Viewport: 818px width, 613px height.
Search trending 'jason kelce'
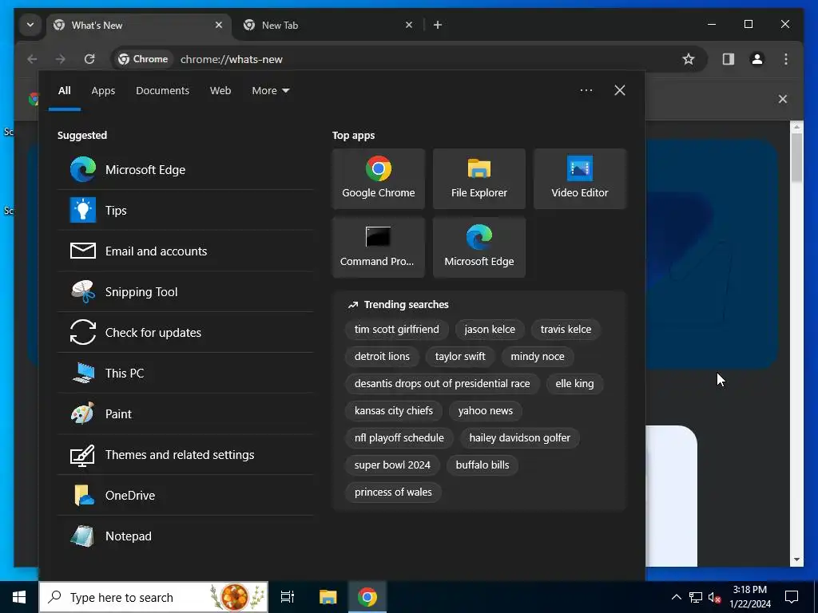point(490,330)
